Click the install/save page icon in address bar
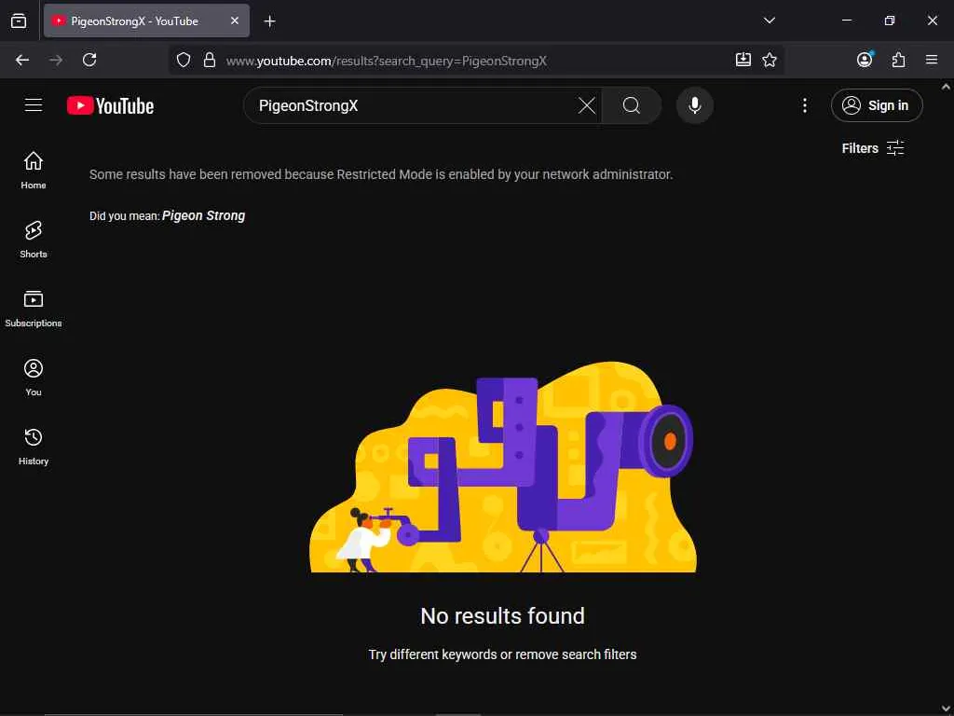Screen dimensions: 954x716 pos(743,60)
